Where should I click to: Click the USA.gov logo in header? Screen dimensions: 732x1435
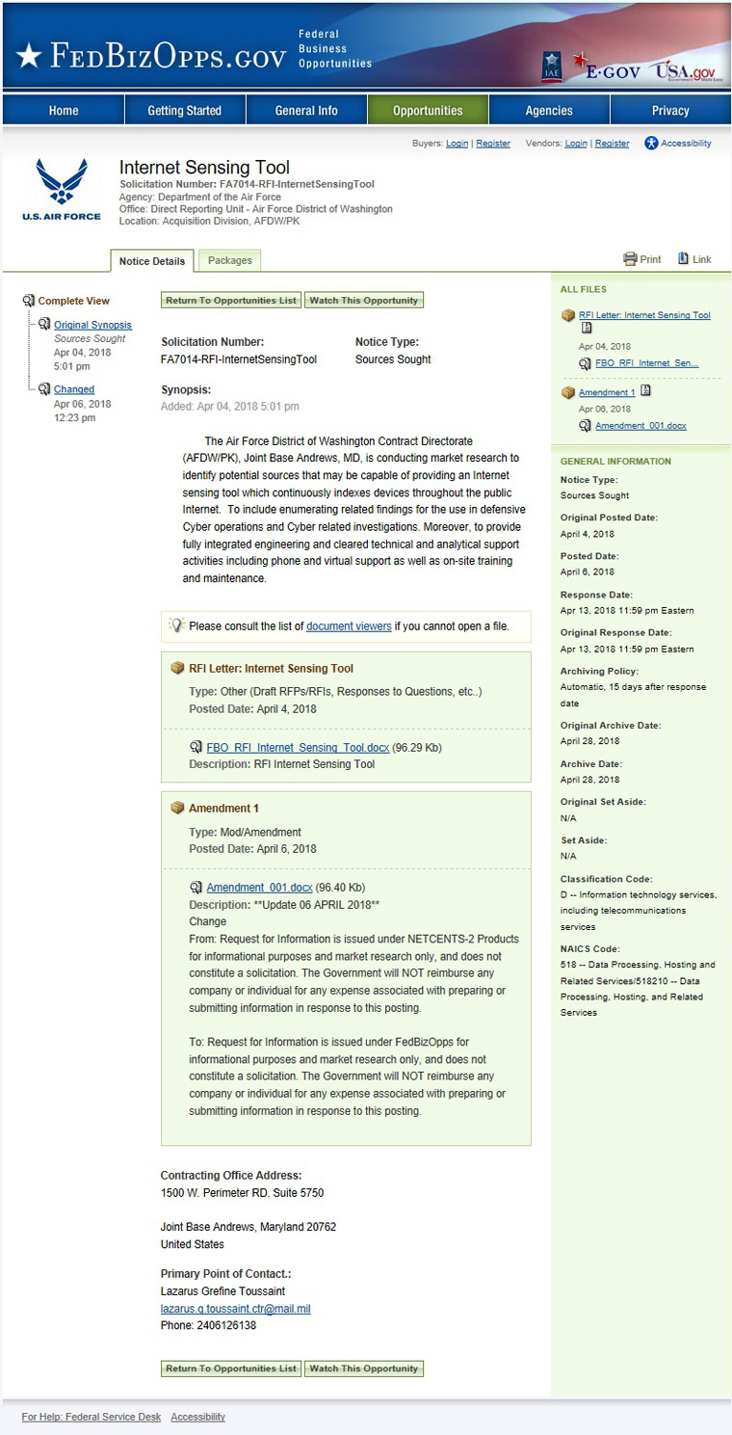pyautogui.click(x=685, y=70)
